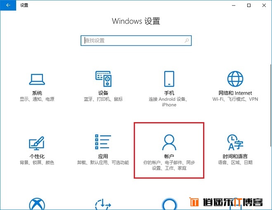Viewport: 272px width, 210px height.
Task: Click the 个性化 label
Action: pos(37,156)
